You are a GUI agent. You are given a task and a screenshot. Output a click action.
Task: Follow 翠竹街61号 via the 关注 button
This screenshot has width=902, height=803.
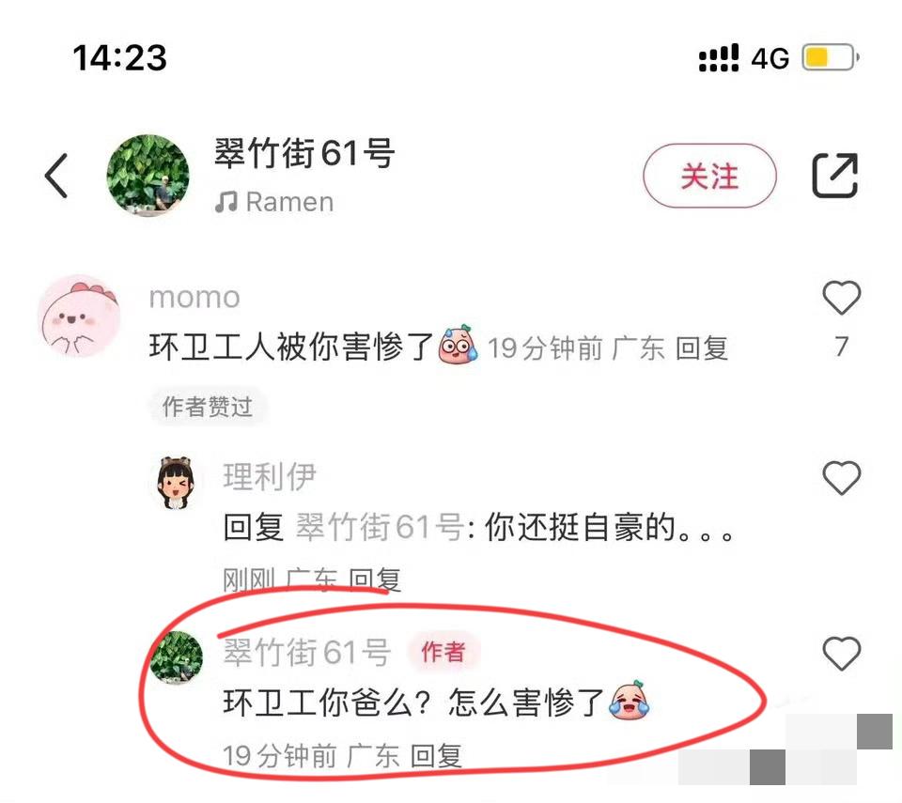[709, 176]
